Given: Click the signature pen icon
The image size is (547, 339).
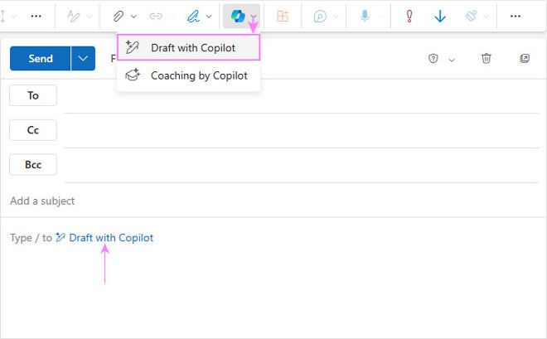Looking at the screenshot, I should pos(194,16).
